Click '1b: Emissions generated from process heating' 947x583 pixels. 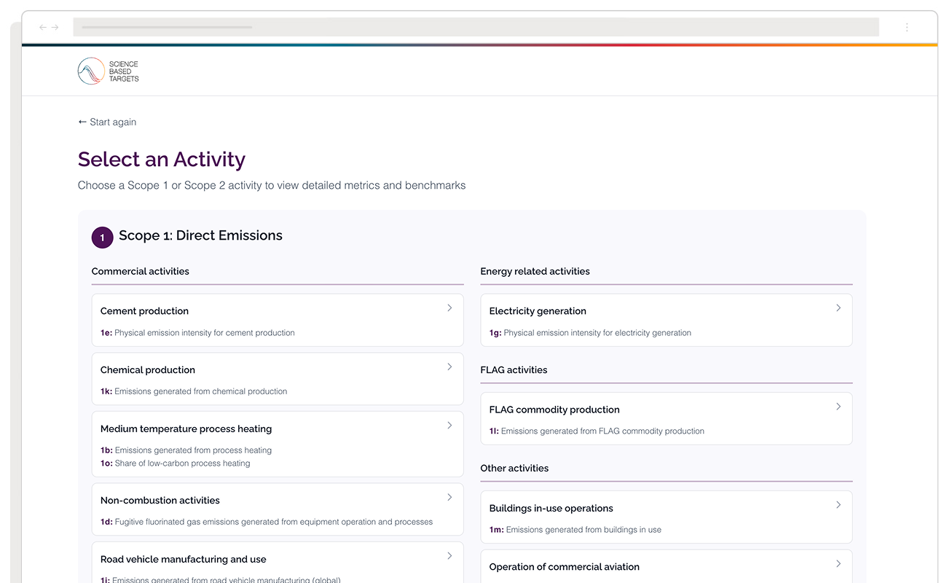[186, 450]
